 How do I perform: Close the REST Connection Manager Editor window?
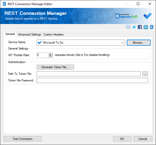pyautogui.click(x=150, y=4)
